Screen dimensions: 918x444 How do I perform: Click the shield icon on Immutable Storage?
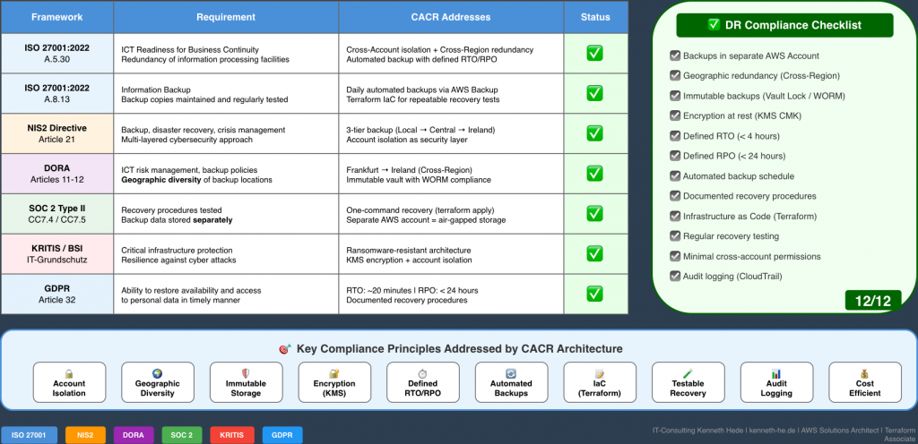pyautogui.click(x=246, y=372)
